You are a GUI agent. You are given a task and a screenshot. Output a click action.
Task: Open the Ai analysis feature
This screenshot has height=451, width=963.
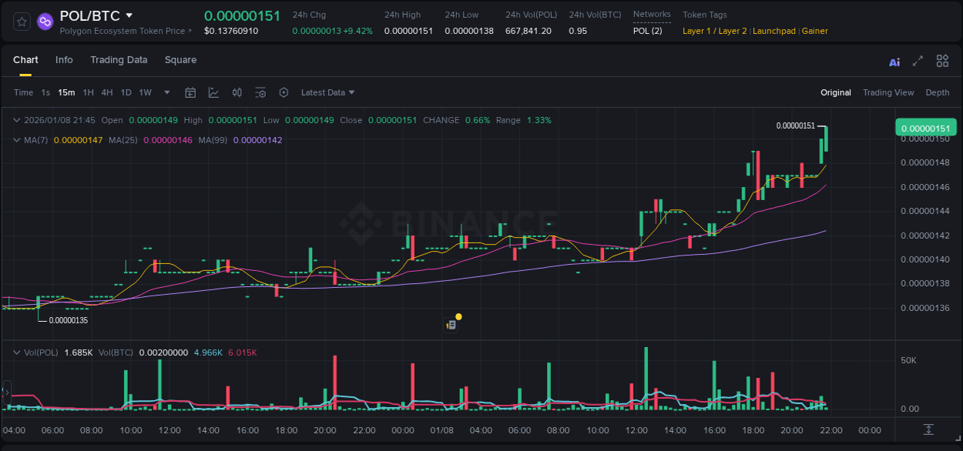click(x=894, y=60)
